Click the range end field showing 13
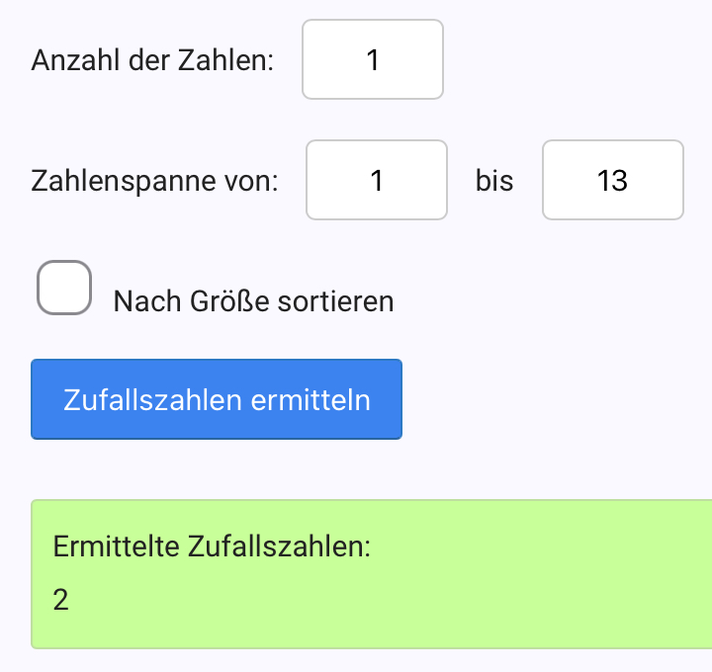This screenshot has height=672, width=712. tap(612, 181)
